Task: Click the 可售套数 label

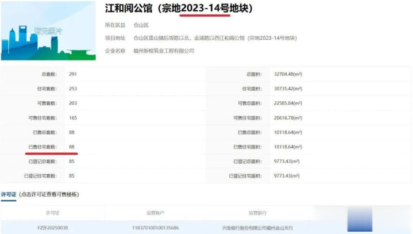Action: [47, 103]
